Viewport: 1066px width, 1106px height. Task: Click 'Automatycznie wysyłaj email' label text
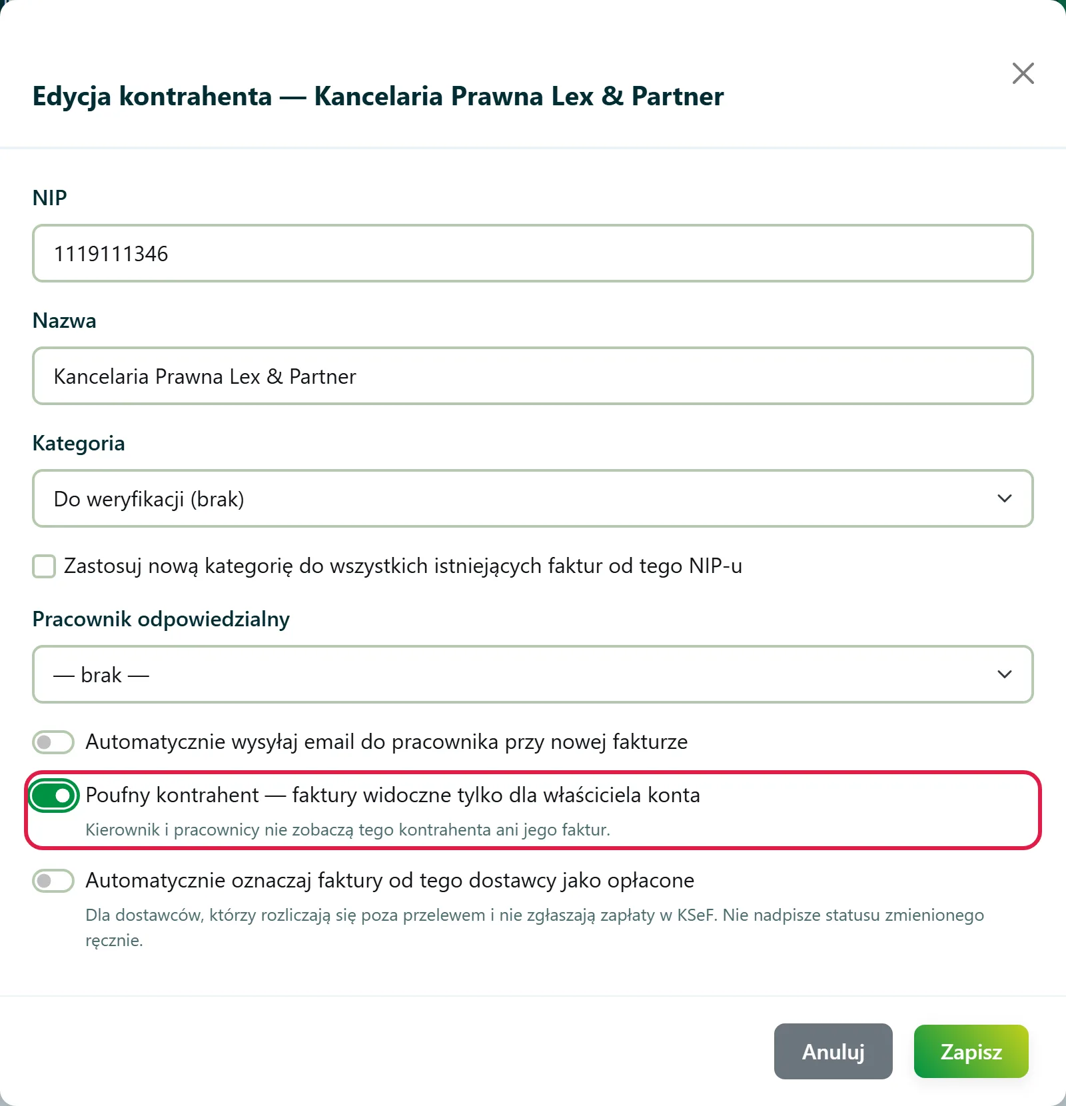(386, 742)
